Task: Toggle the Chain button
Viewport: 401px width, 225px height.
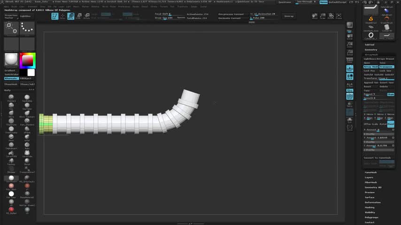Action: click(x=391, y=95)
